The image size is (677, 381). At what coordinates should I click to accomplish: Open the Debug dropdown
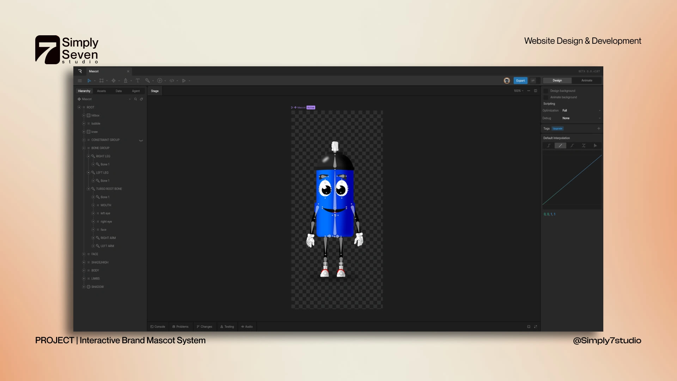(581, 118)
